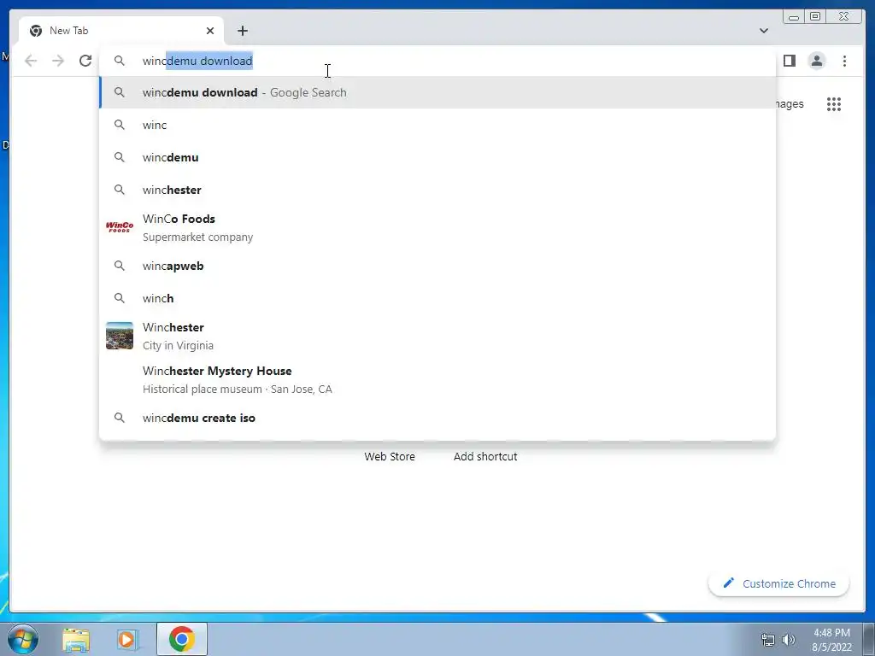
Task: Toggle the side panel icon
Action: (x=789, y=61)
